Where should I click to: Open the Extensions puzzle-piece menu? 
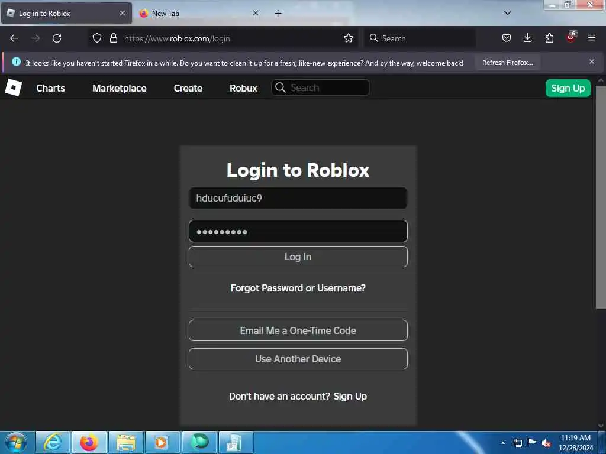549,38
